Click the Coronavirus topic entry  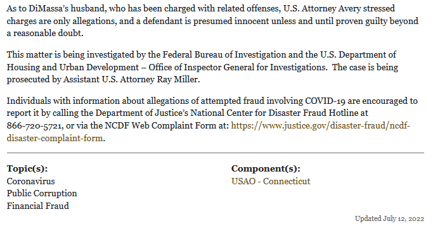30,181
